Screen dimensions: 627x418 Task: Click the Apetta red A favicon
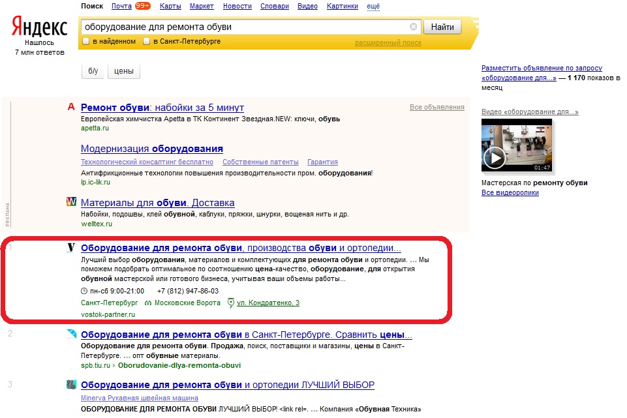71,107
